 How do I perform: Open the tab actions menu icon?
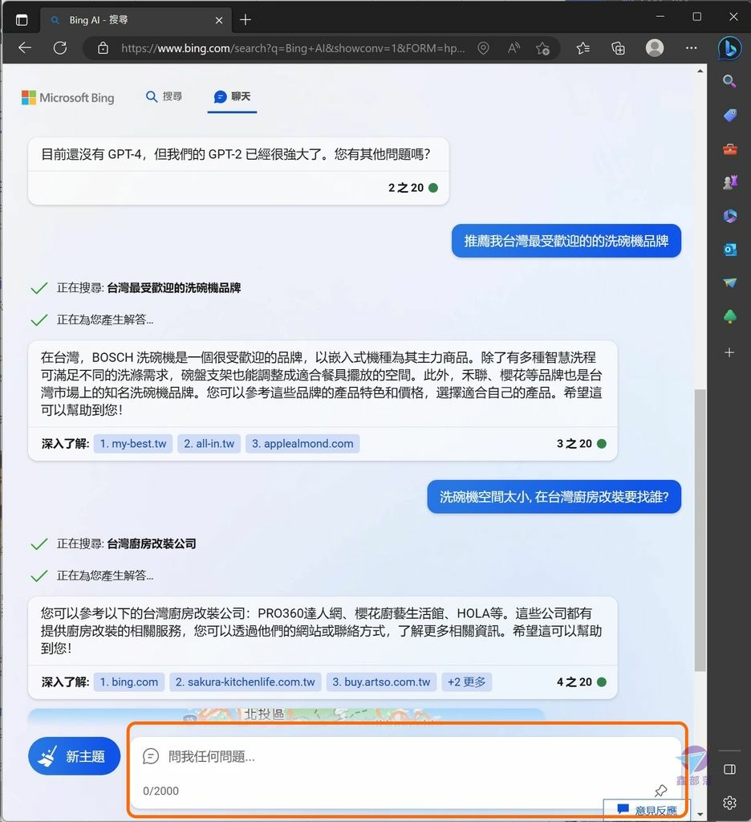click(x=22, y=20)
